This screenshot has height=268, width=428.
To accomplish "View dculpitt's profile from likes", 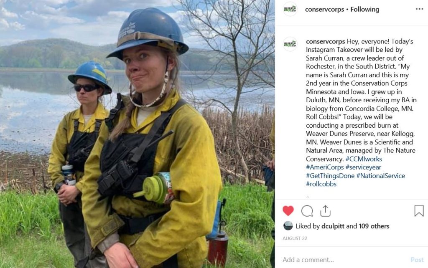I will coord(333,226).
